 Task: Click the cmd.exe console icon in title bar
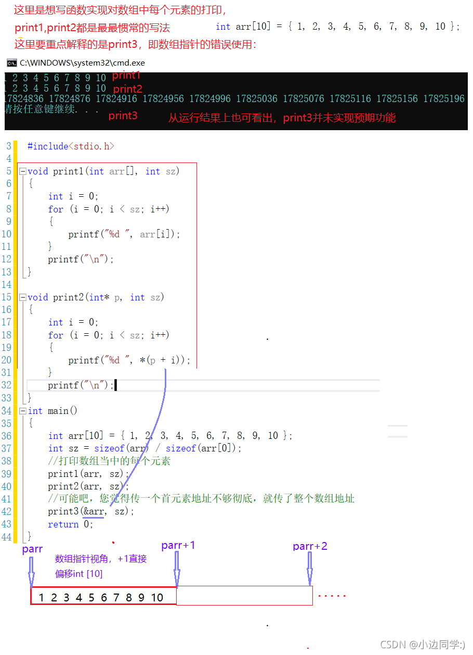tap(11, 63)
